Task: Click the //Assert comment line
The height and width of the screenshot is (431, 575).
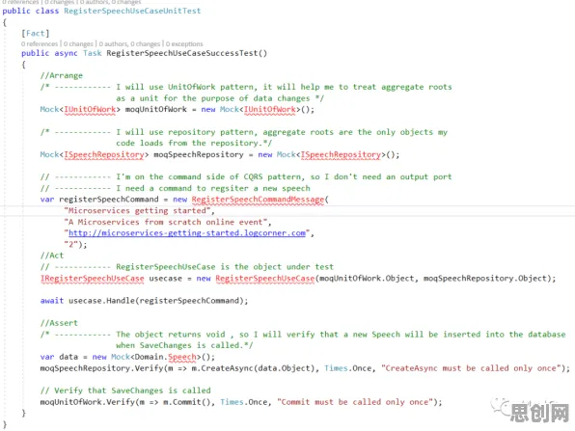Action: (59, 323)
